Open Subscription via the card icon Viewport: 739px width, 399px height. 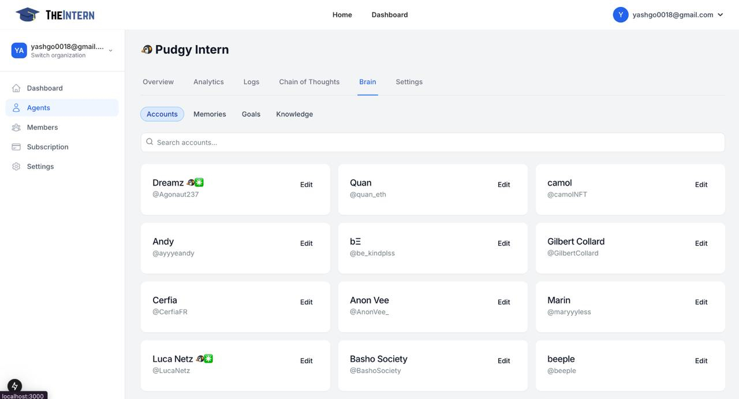coord(16,146)
